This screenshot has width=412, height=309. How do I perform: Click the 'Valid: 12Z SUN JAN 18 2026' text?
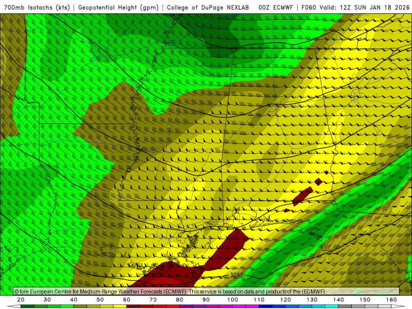[365, 7]
